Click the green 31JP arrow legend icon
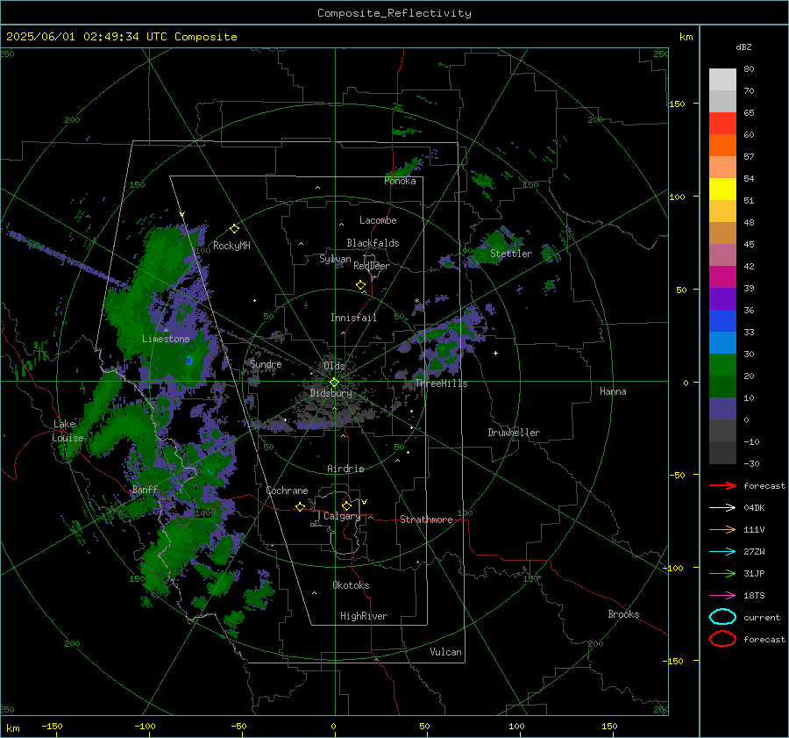 click(x=722, y=573)
